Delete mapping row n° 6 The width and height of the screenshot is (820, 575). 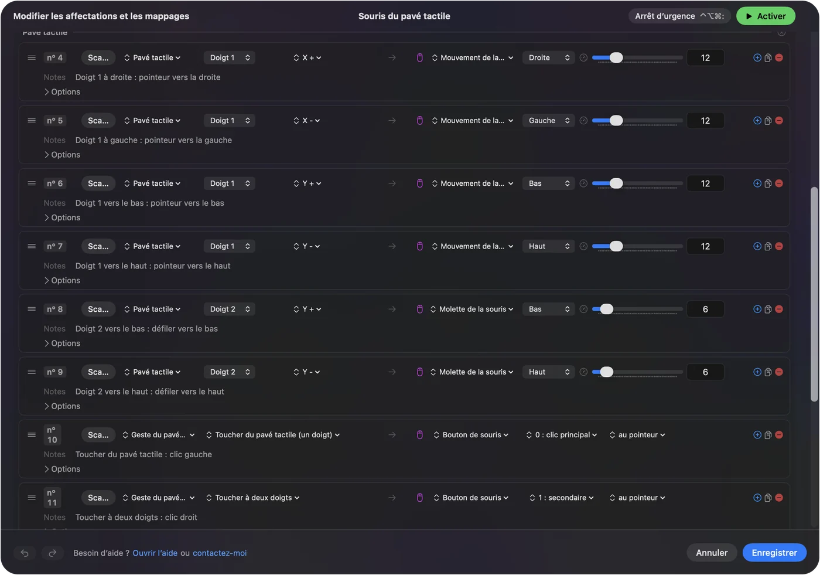coord(779,183)
